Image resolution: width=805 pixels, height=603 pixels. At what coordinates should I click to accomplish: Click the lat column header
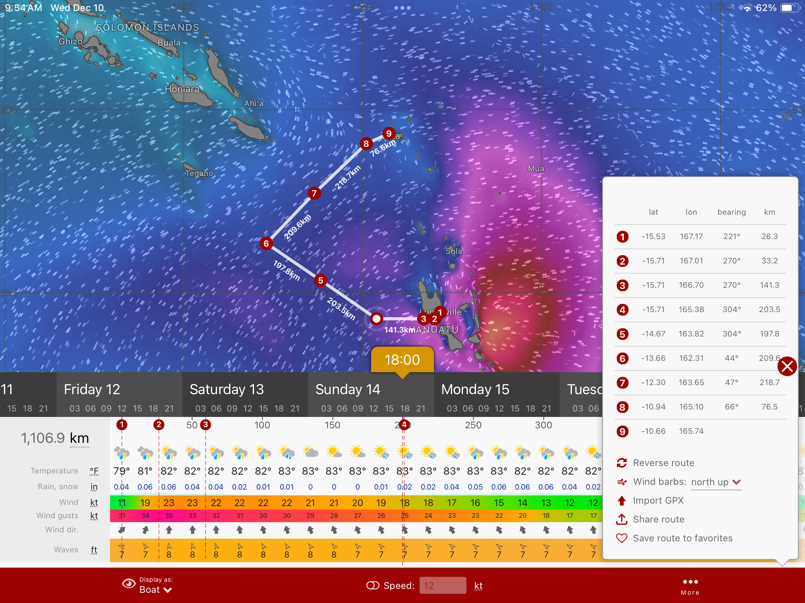(653, 212)
